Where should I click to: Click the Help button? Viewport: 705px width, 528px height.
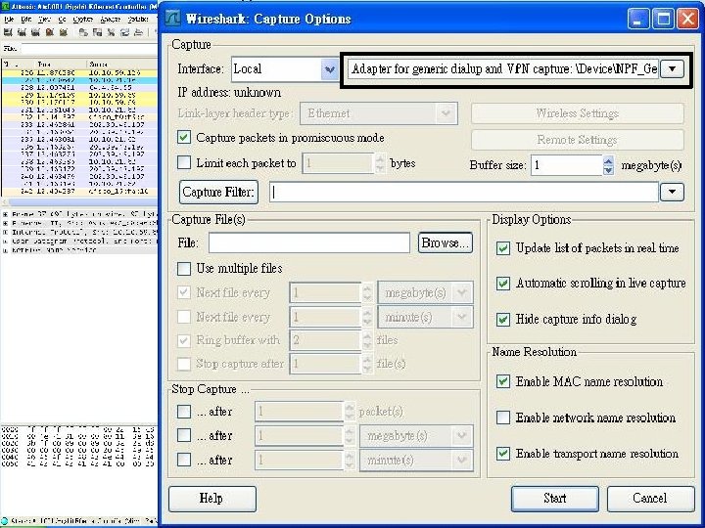(212, 499)
